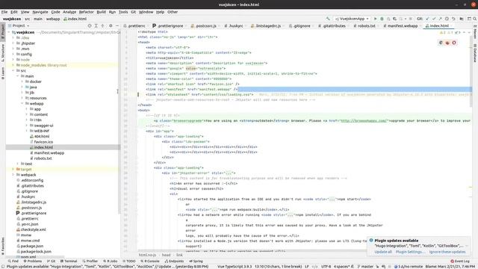Toggle the Maven side tab

pyautogui.click(x=475, y=33)
